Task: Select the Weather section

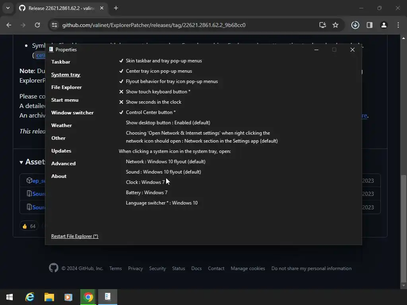Action: (x=62, y=125)
